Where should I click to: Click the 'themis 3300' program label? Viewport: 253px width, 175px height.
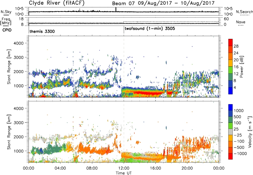coord(42,31)
